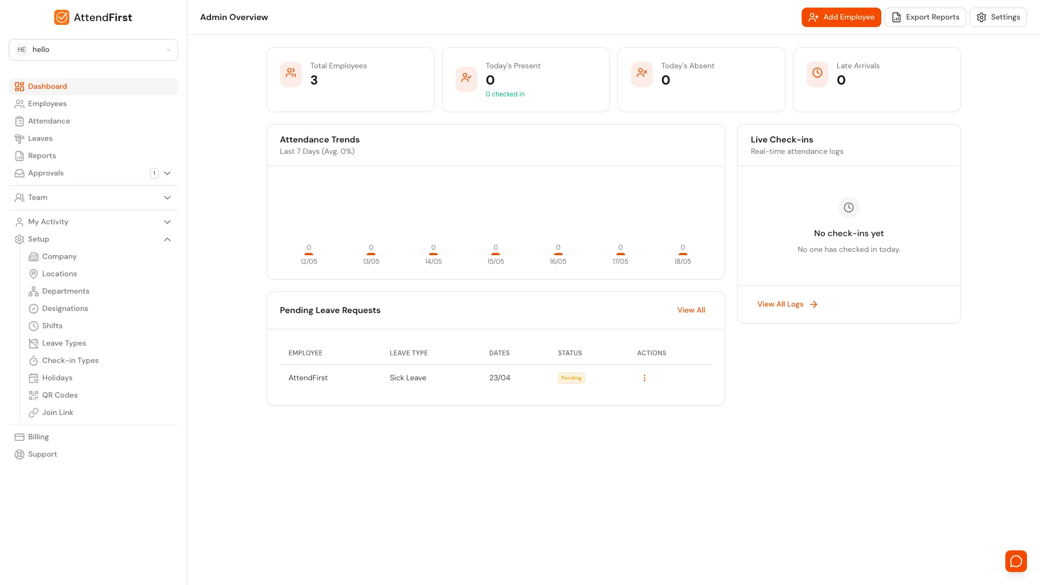The width and height of the screenshot is (1040, 585).
Task: Click the Approvals inbox icon
Action: [19, 173]
